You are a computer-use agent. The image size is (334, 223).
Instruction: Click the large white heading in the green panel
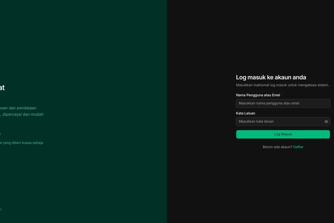click(x=2, y=88)
